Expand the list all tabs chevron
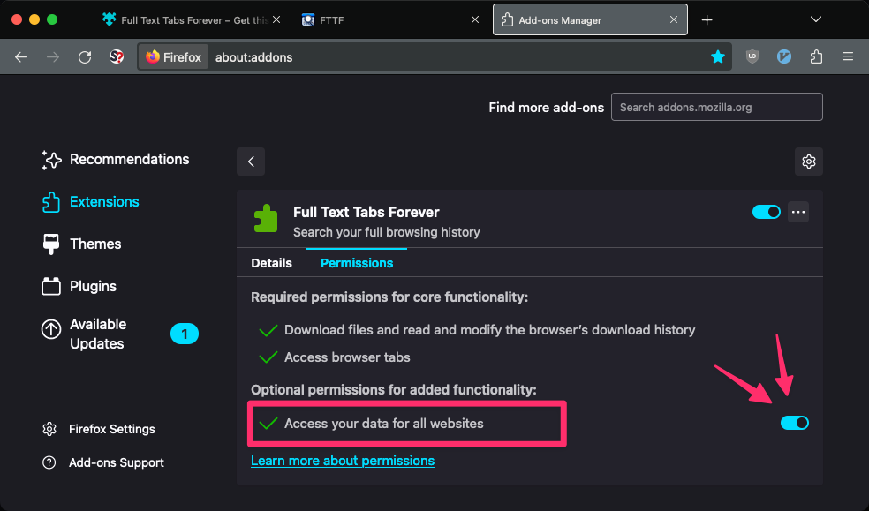 click(x=839, y=19)
